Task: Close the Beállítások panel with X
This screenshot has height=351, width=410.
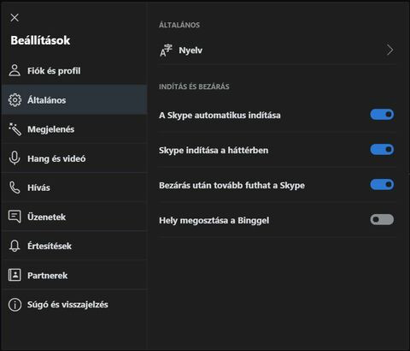Action: click(x=15, y=18)
